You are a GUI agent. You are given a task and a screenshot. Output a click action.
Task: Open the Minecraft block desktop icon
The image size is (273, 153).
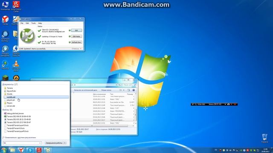point(5,78)
